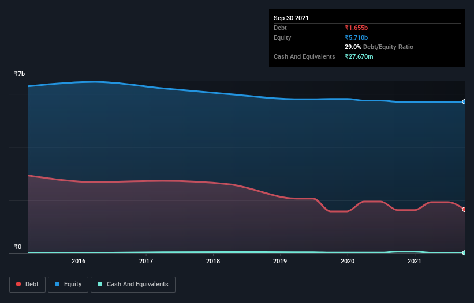Click the ₹27.670m cash value
The image size is (474, 303).
point(359,56)
